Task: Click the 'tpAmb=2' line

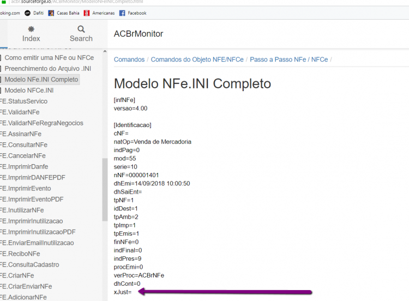Action: pyautogui.click(x=126, y=216)
